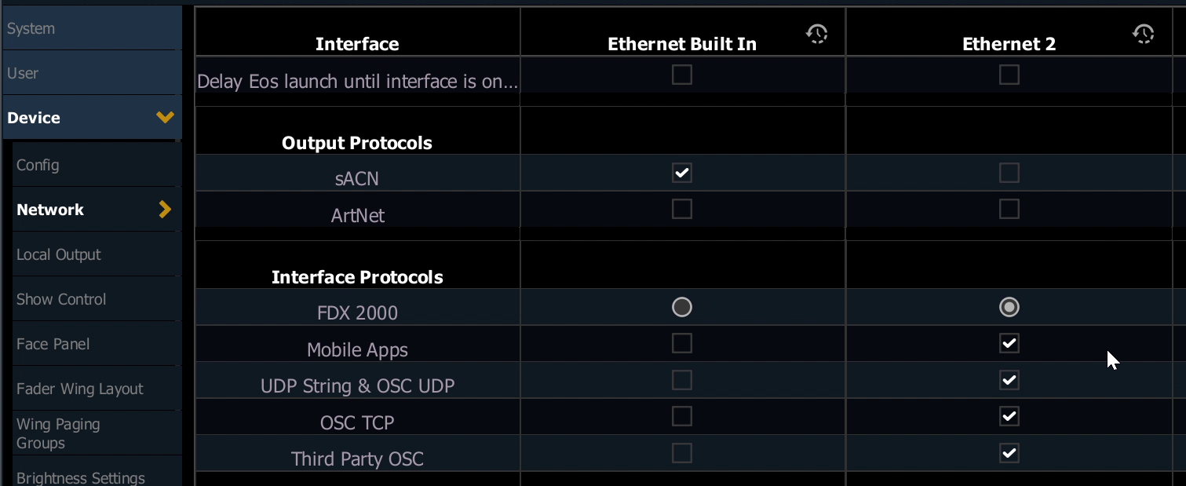Click the Ethernet Built In history reset icon

pos(817,33)
